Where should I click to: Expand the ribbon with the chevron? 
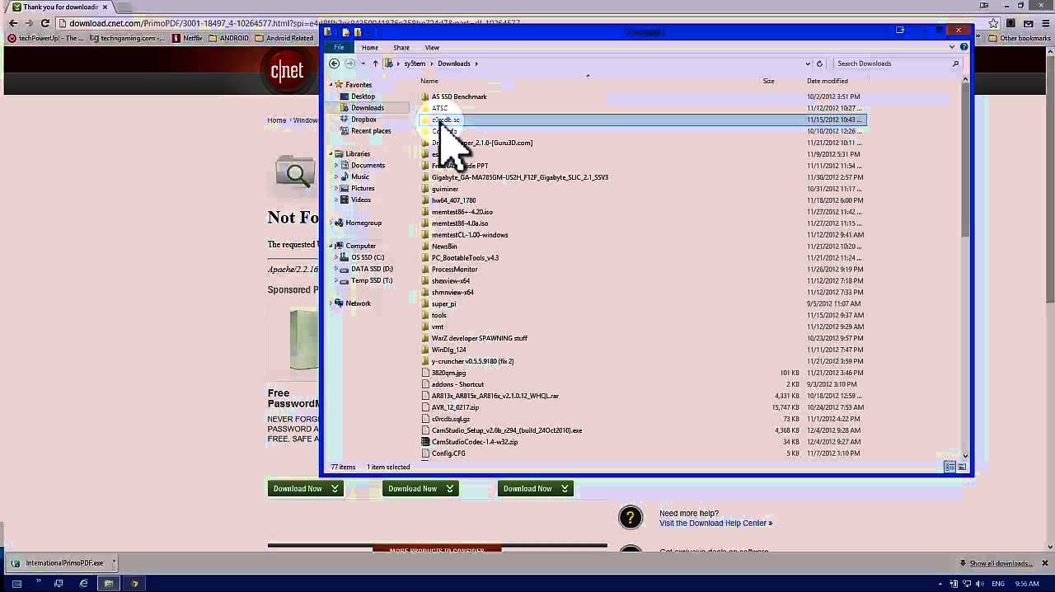[x=952, y=47]
